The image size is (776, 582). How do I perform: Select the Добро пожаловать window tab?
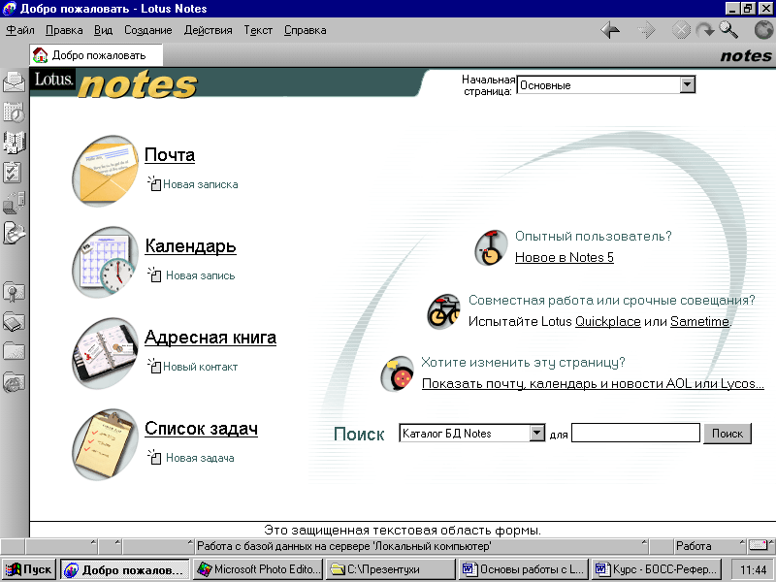(96, 55)
